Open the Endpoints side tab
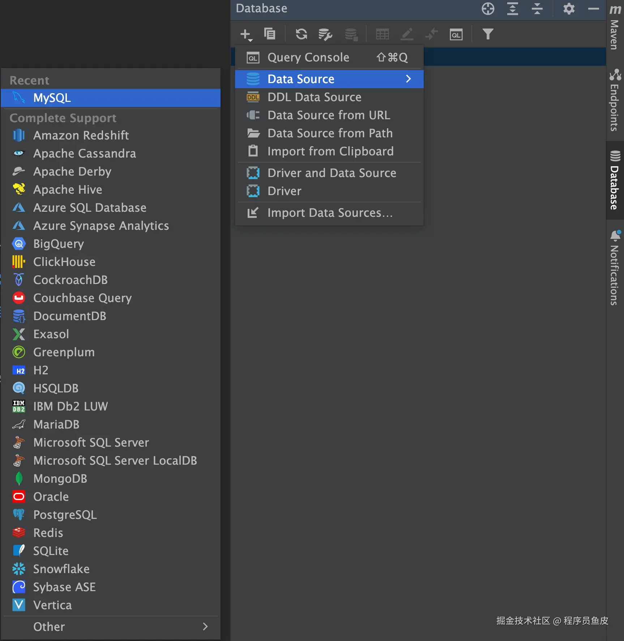This screenshot has height=641, width=624. tap(615, 100)
